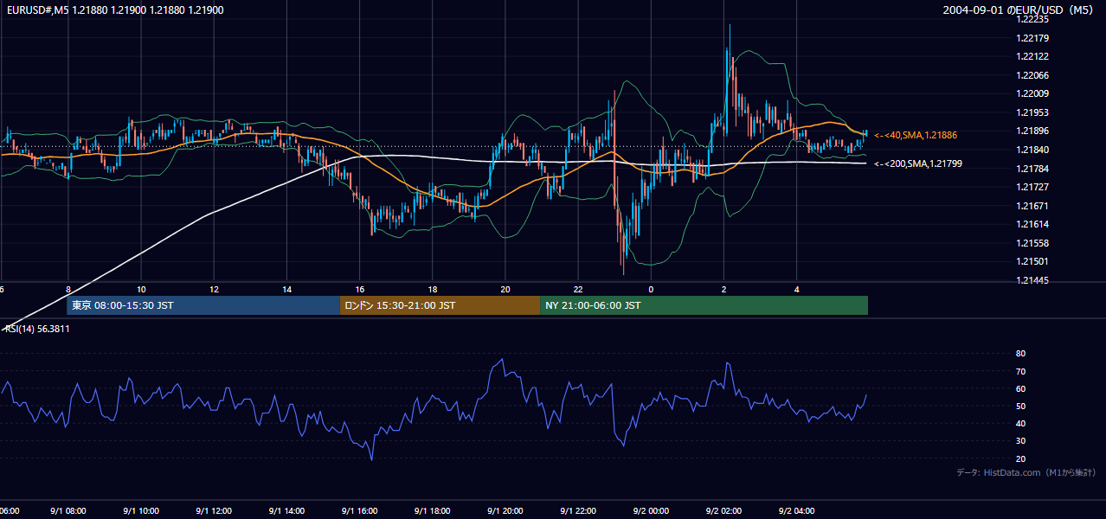Click the 'RSI(14) 56.3811' indicator label
This screenshot has width=1106, height=519.
(38, 329)
